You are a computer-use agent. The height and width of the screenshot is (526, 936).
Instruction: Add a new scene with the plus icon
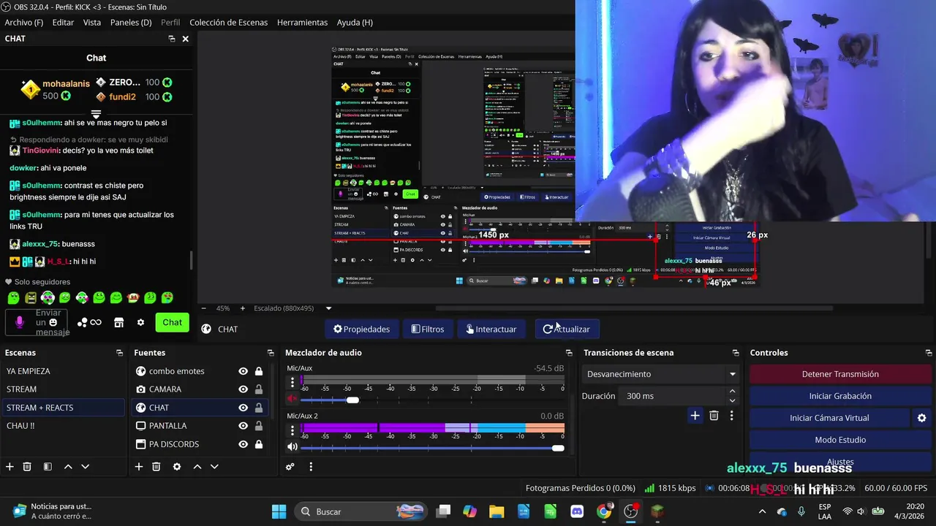(10, 467)
